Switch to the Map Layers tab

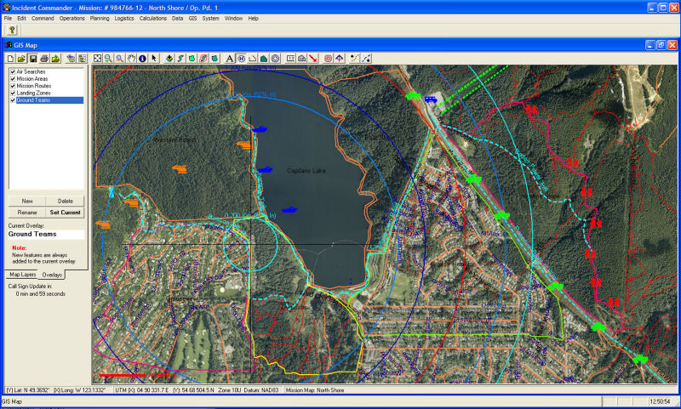23,275
